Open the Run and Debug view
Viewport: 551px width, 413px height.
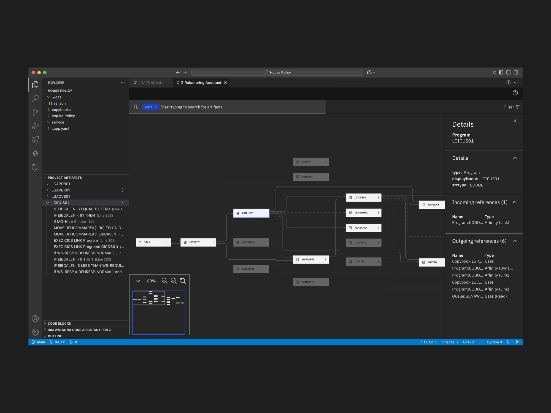(x=35, y=126)
